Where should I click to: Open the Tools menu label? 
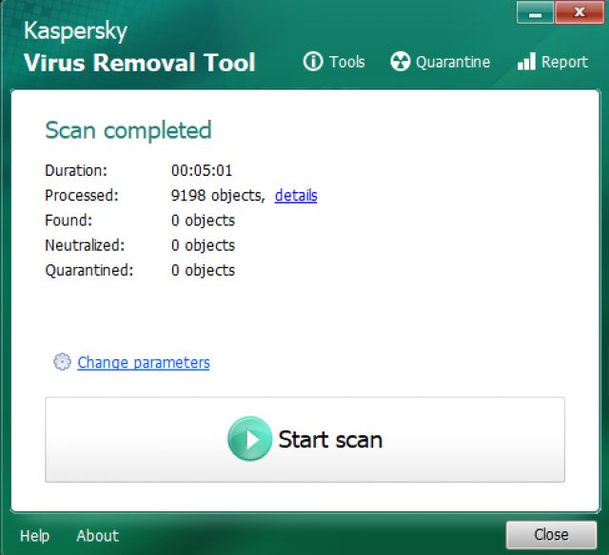(x=347, y=62)
